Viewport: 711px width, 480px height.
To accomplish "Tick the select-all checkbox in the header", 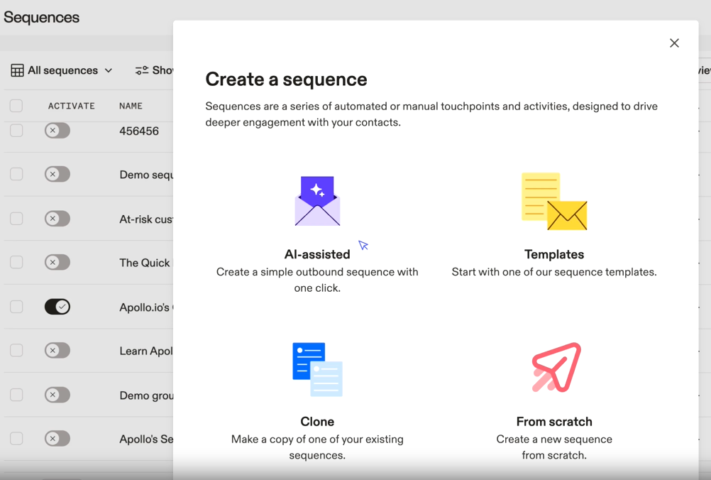I will point(16,106).
